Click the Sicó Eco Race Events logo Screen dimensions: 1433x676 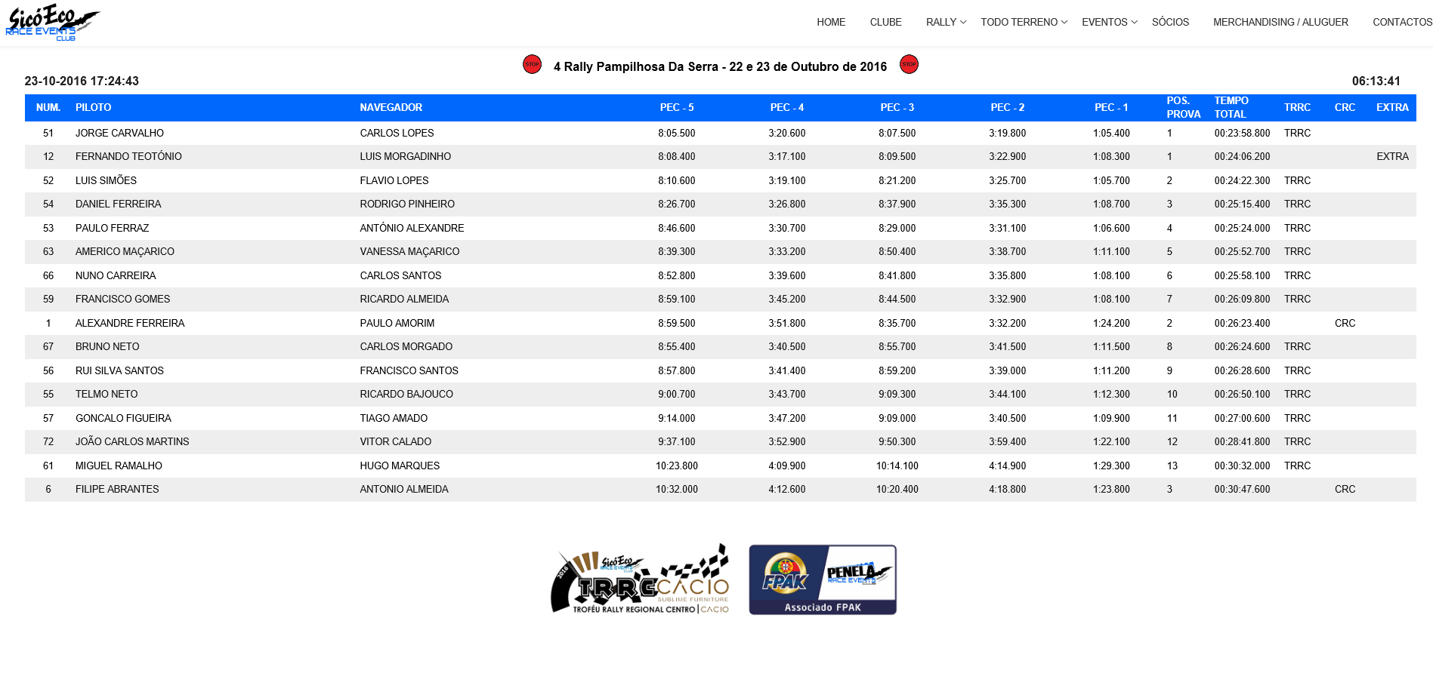(51, 22)
